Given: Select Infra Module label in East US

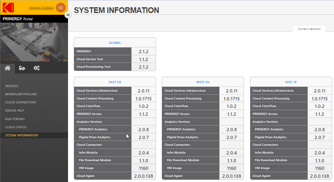Looking at the screenshot, I should tap(88, 153).
